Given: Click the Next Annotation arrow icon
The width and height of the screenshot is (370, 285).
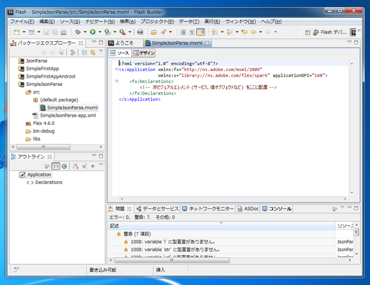Looking at the screenshot, I should pyautogui.click(x=214, y=32).
